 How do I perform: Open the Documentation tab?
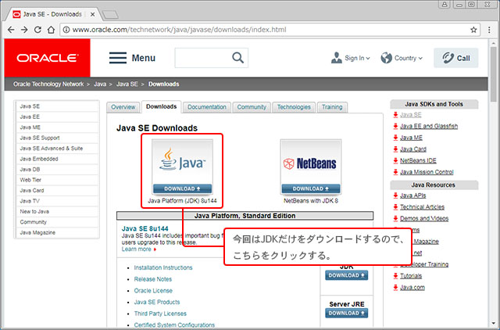click(206, 107)
